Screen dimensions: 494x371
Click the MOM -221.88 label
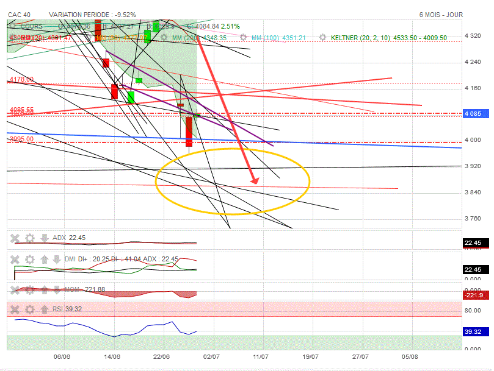point(85,289)
